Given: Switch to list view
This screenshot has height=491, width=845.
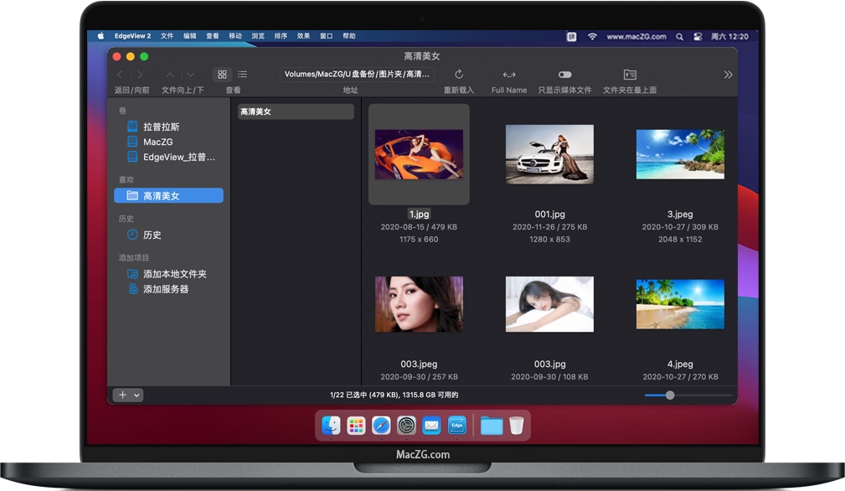Looking at the screenshot, I should (x=242, y=75).
